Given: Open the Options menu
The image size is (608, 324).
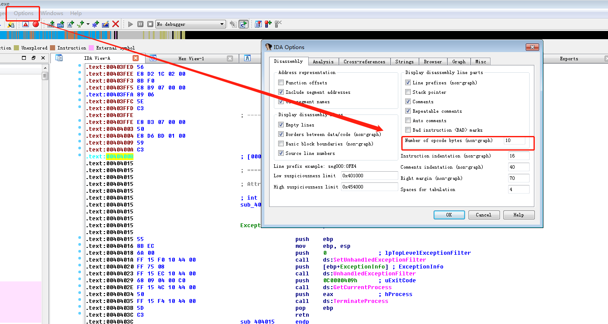Looking at the screenshot, I should pos(24,13).
